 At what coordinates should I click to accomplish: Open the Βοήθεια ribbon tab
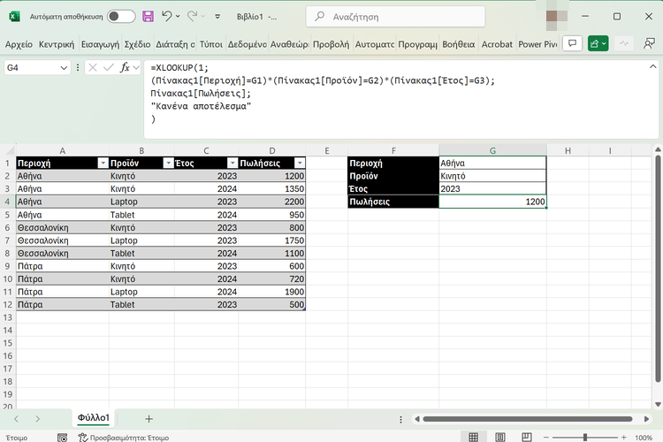[x=458, y=44]
